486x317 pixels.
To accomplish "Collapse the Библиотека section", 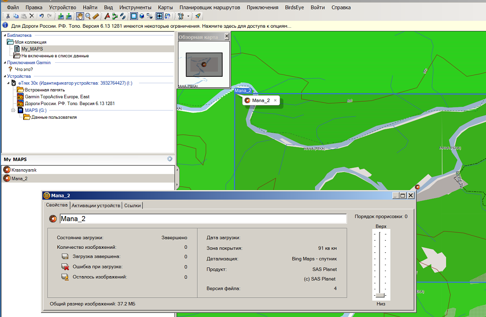I will [x=5, y=35].
